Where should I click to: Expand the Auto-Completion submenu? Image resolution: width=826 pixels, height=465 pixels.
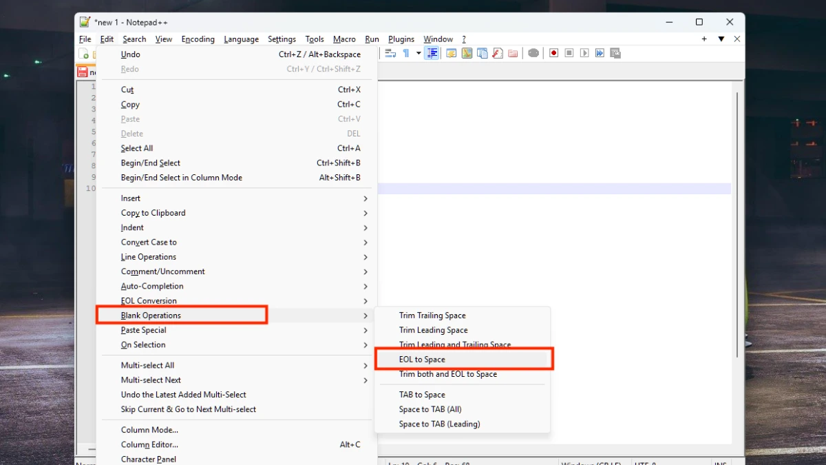click(237, 287)
